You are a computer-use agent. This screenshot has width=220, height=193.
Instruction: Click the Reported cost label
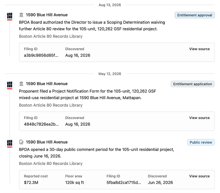(36, 176)
